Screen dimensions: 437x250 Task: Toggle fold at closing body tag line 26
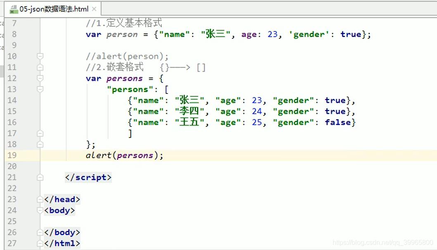(40, 232)
